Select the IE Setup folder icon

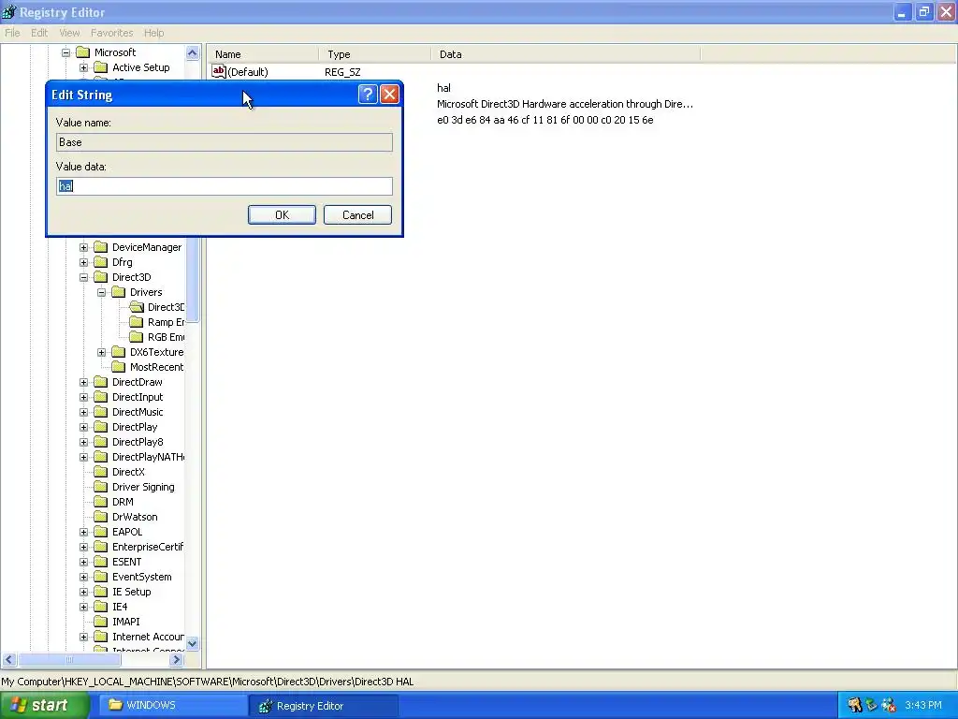coord(101,592)
